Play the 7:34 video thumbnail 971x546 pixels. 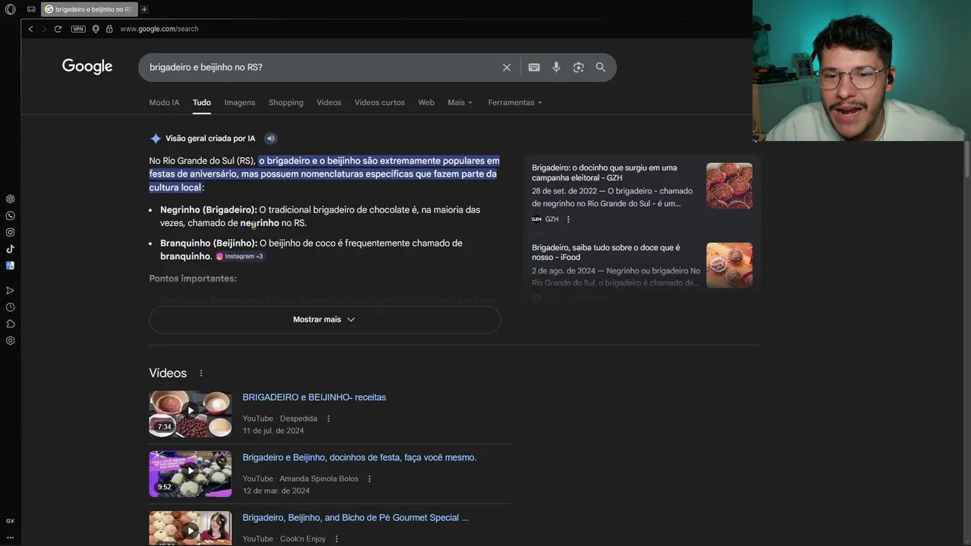(x=190, y=414)
